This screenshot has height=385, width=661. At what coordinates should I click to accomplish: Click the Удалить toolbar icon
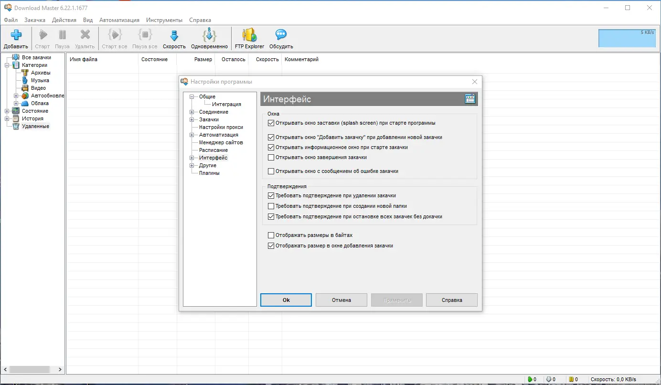point(85,35)
